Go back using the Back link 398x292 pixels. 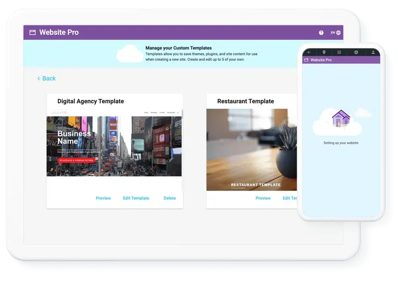(x=47, y=78)
